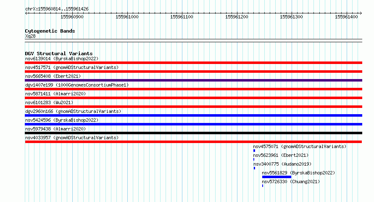This screenshot has width=374, height=202.
Task: Click the small blue mark under nsv3400775
Action: click(x=255, y=168)
